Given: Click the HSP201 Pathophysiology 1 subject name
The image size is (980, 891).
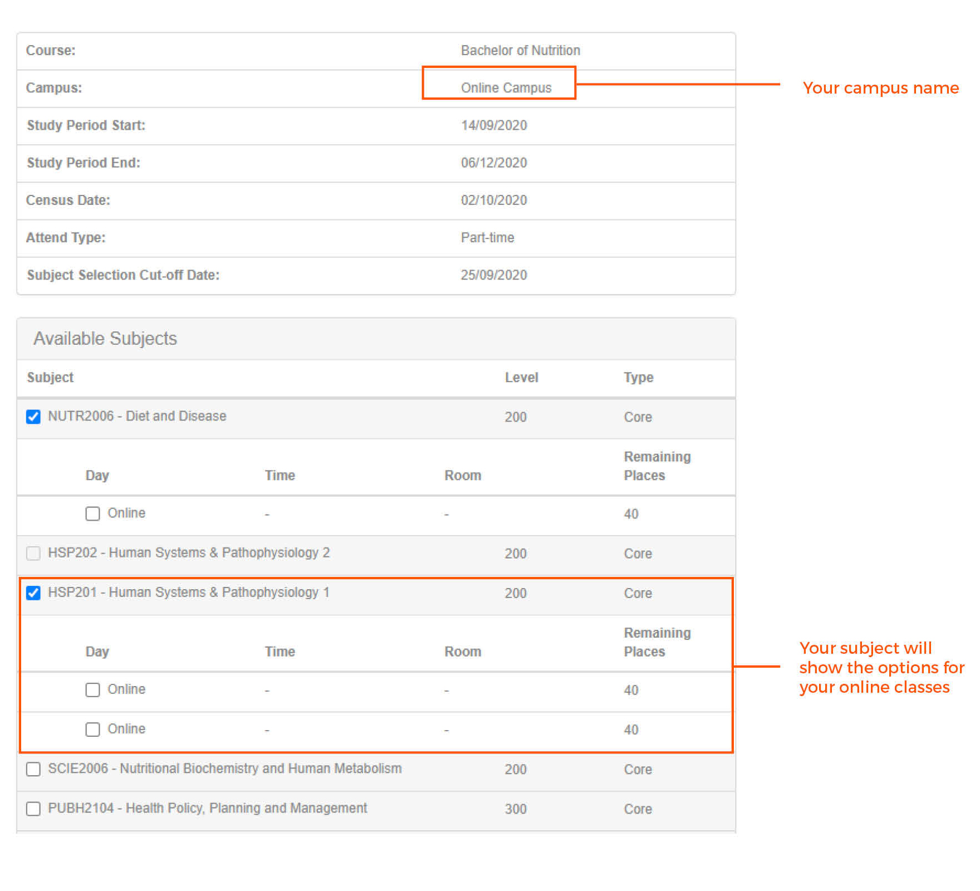Looking at the screenshot, I should click(x=189, y=592).
